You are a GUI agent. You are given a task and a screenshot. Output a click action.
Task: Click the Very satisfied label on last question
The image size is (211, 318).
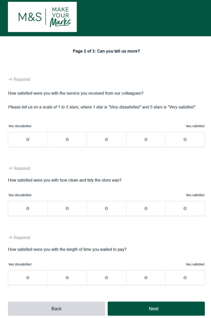point(195,264)
